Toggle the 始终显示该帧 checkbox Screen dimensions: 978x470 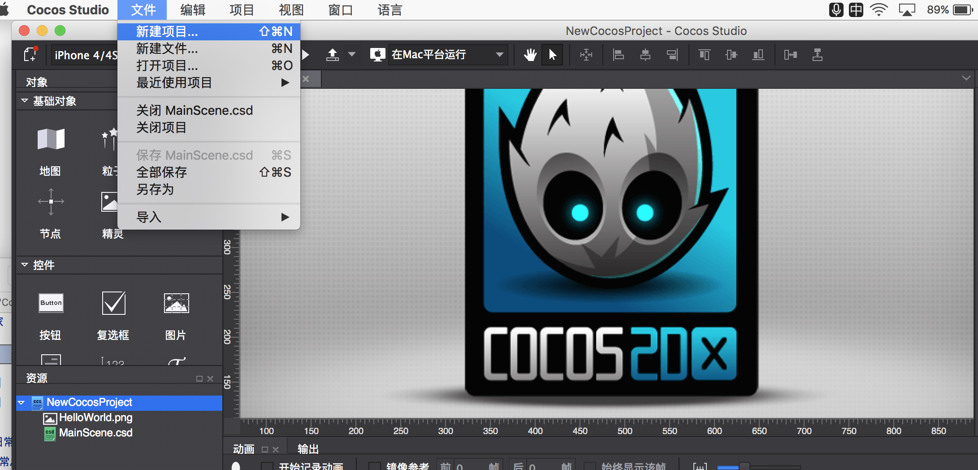pos(590,466)
